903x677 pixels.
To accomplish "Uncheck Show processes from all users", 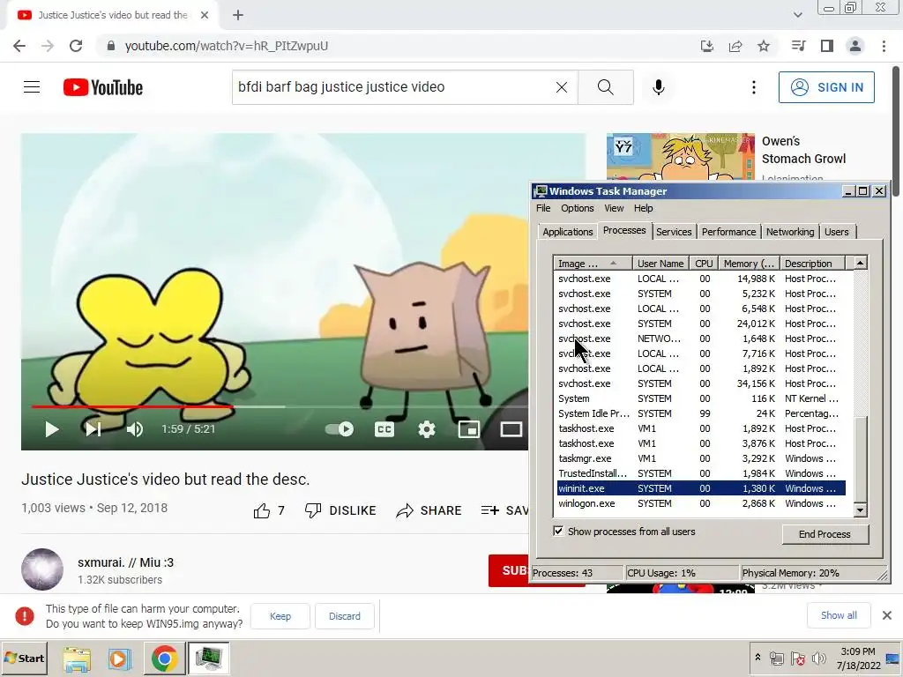I will pos(558,531).
